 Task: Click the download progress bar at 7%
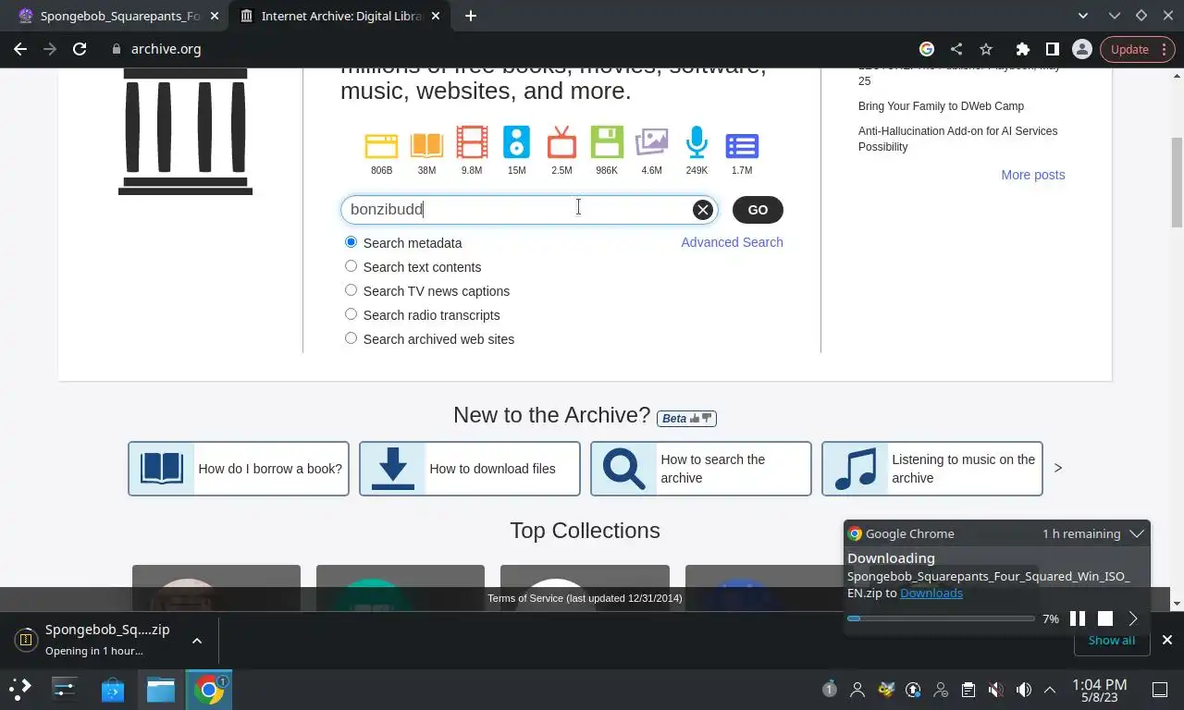tap(941, 618)
